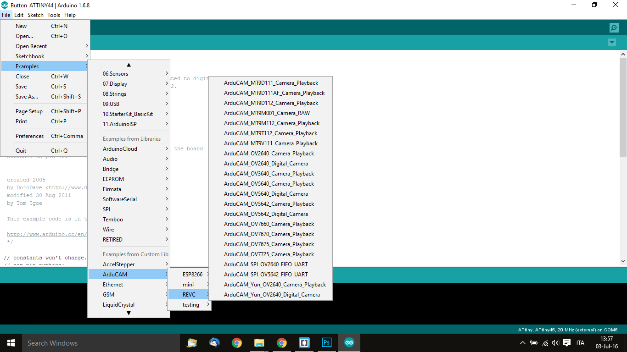627x352 pixels.
Task: Open the LiquidCrystal examples submenu
Action: click(129, 305)
